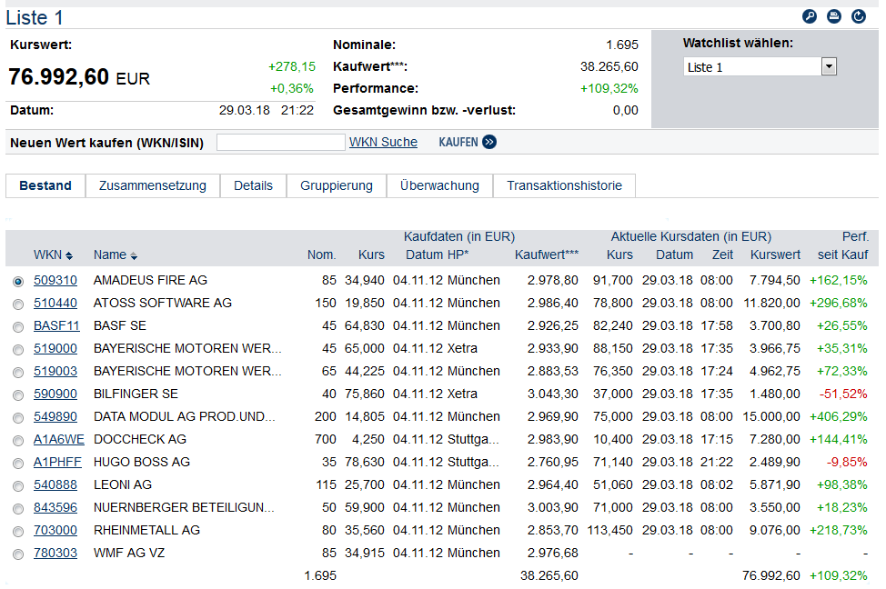886x589 pixels.
Task: Show the Gruppierung tab
Action: pos(337,185)
